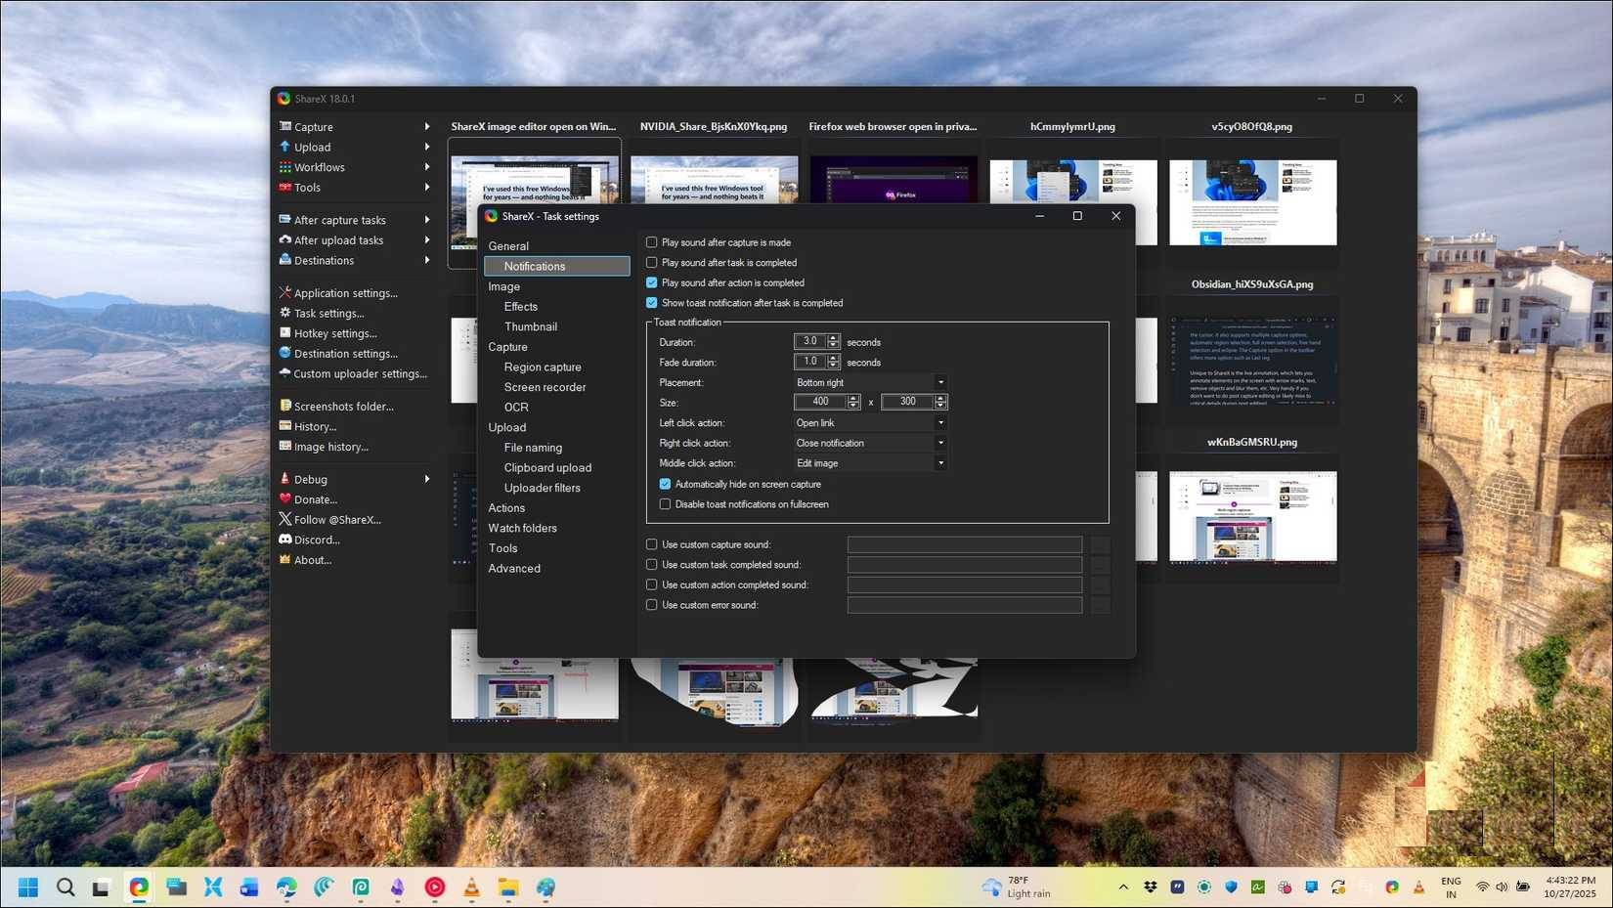Viewport: 1613px width, 908px height.
Task: Open the toast Placement dropdown
Action: click(939, 382)
